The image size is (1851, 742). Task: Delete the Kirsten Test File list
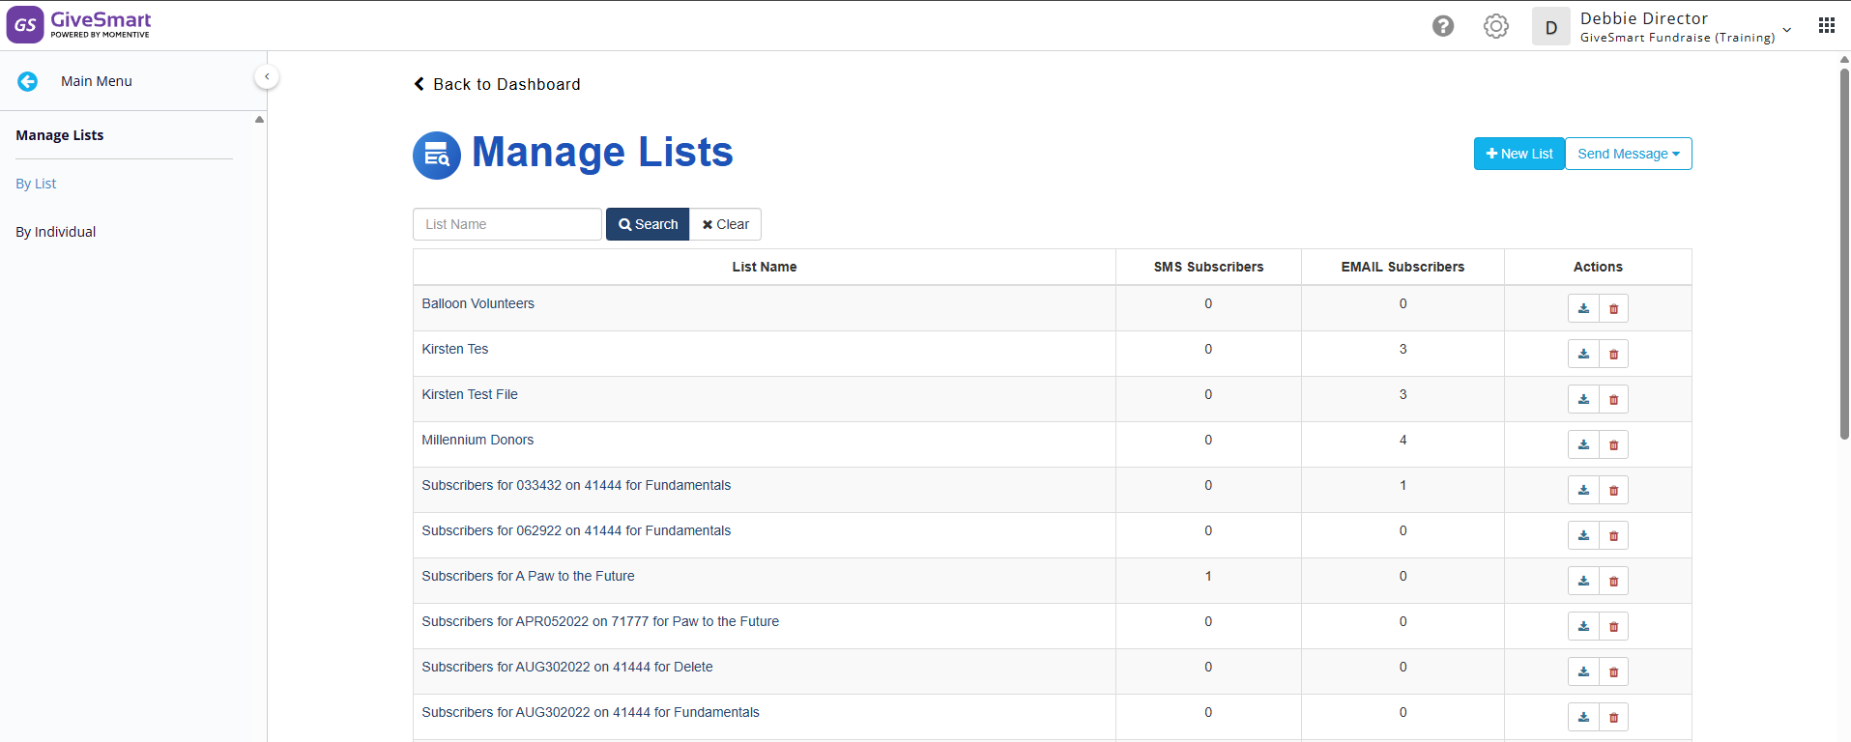click(x=1613, y=399)
